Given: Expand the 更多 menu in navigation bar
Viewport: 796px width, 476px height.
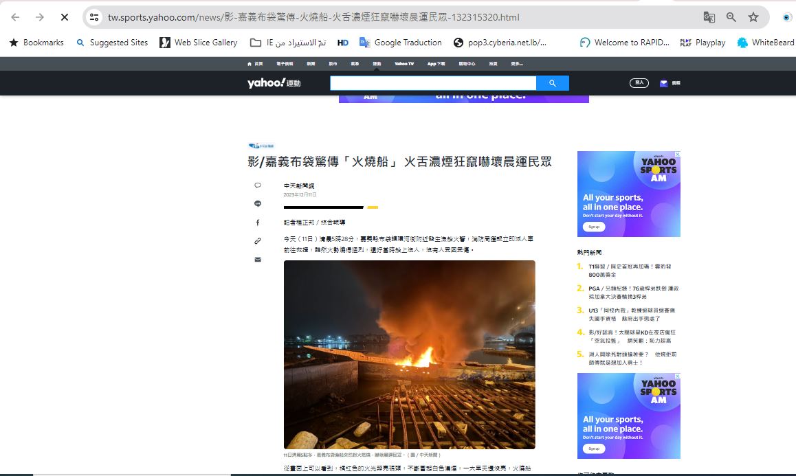Looking at the screenshot, I should (516, 64).
